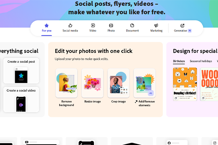Image resolution: width=218 pixels, height=145 pixels.
Task: Click the Facebook icon on the bottom card
Action: [169, 143]
